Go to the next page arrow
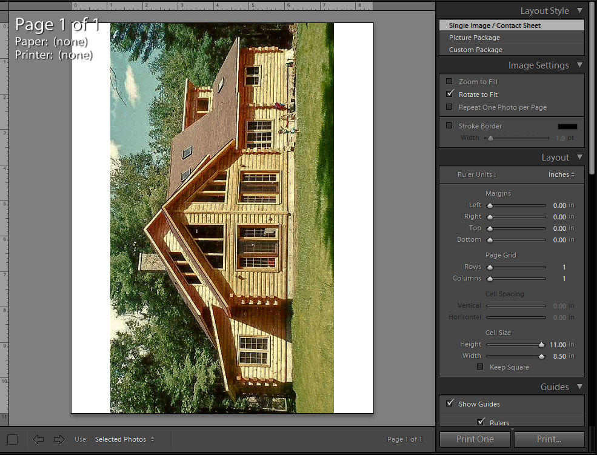The image size is (597, 455). pos(58,439)
